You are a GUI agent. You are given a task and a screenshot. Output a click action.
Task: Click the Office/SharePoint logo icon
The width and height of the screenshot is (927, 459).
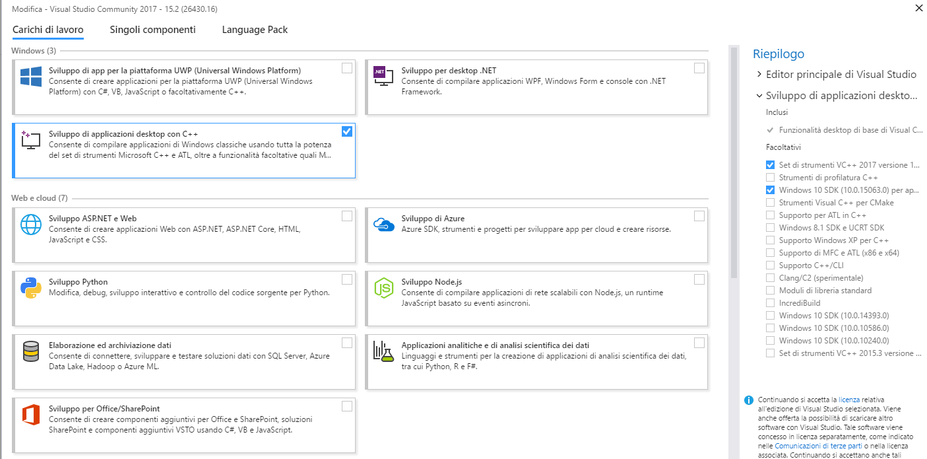click(x=30, y=415)
